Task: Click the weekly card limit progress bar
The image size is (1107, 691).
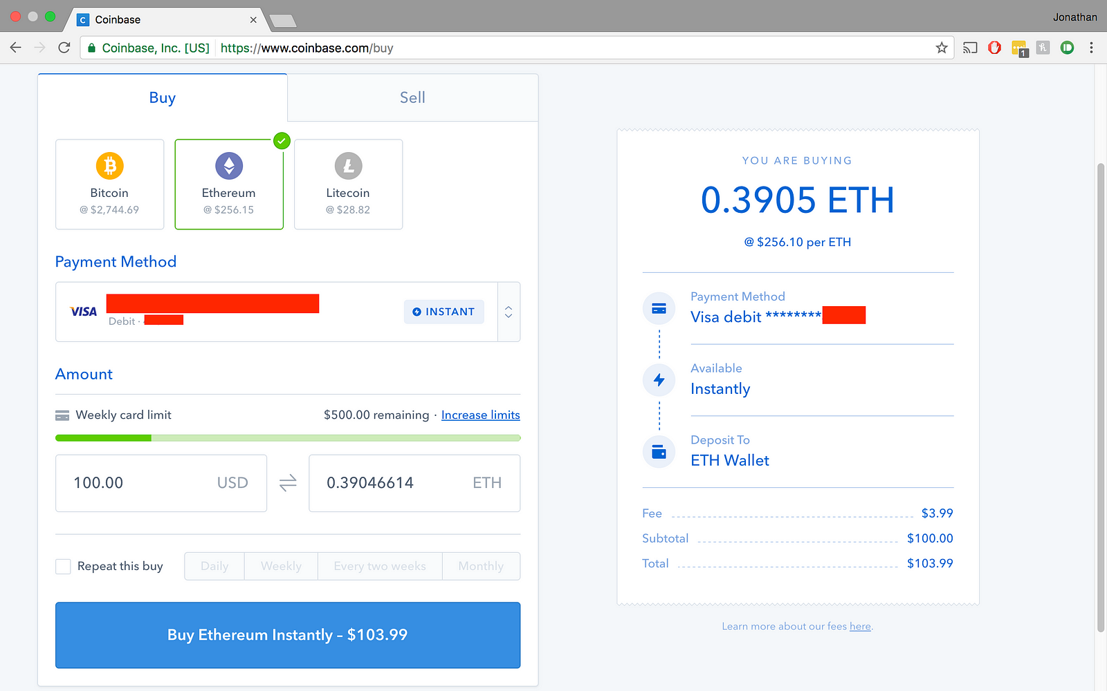Action: click(288, 438)
